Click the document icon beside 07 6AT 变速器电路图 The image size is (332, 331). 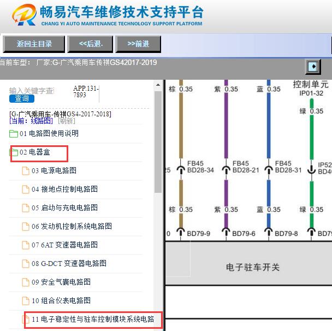click(x=26, y=245)
